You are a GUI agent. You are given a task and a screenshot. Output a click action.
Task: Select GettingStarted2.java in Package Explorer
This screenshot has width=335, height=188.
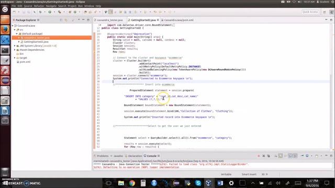(36, 42)
